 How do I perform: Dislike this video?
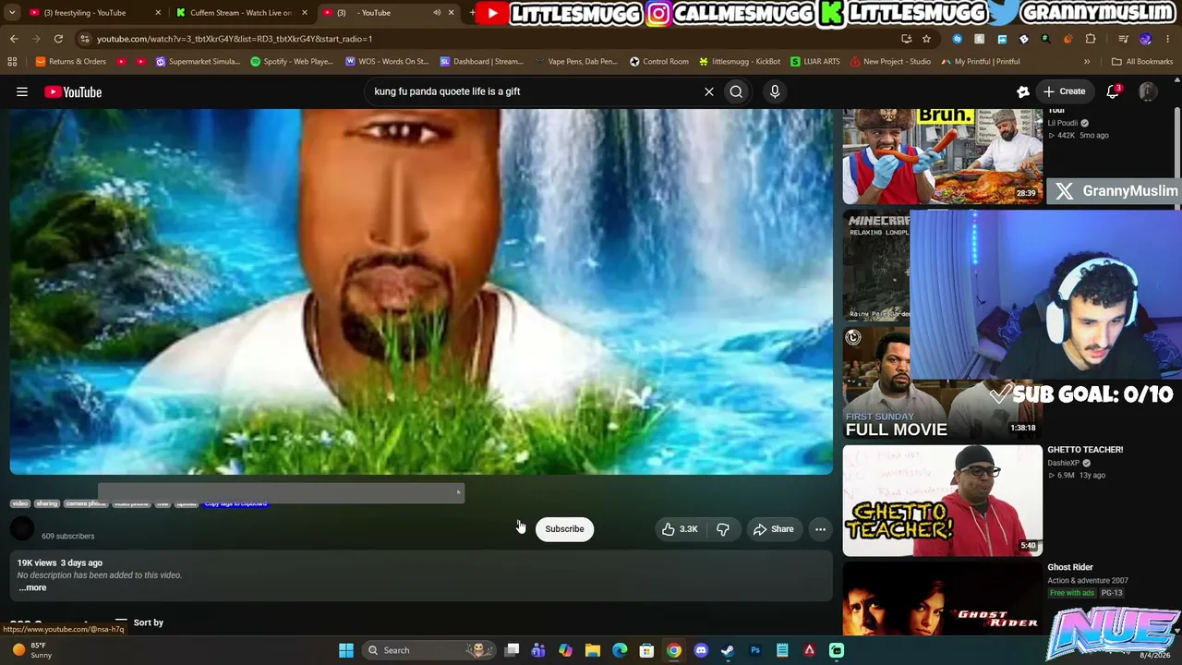(723, 529)
